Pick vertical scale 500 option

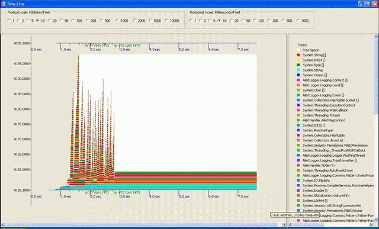[105, 21]
